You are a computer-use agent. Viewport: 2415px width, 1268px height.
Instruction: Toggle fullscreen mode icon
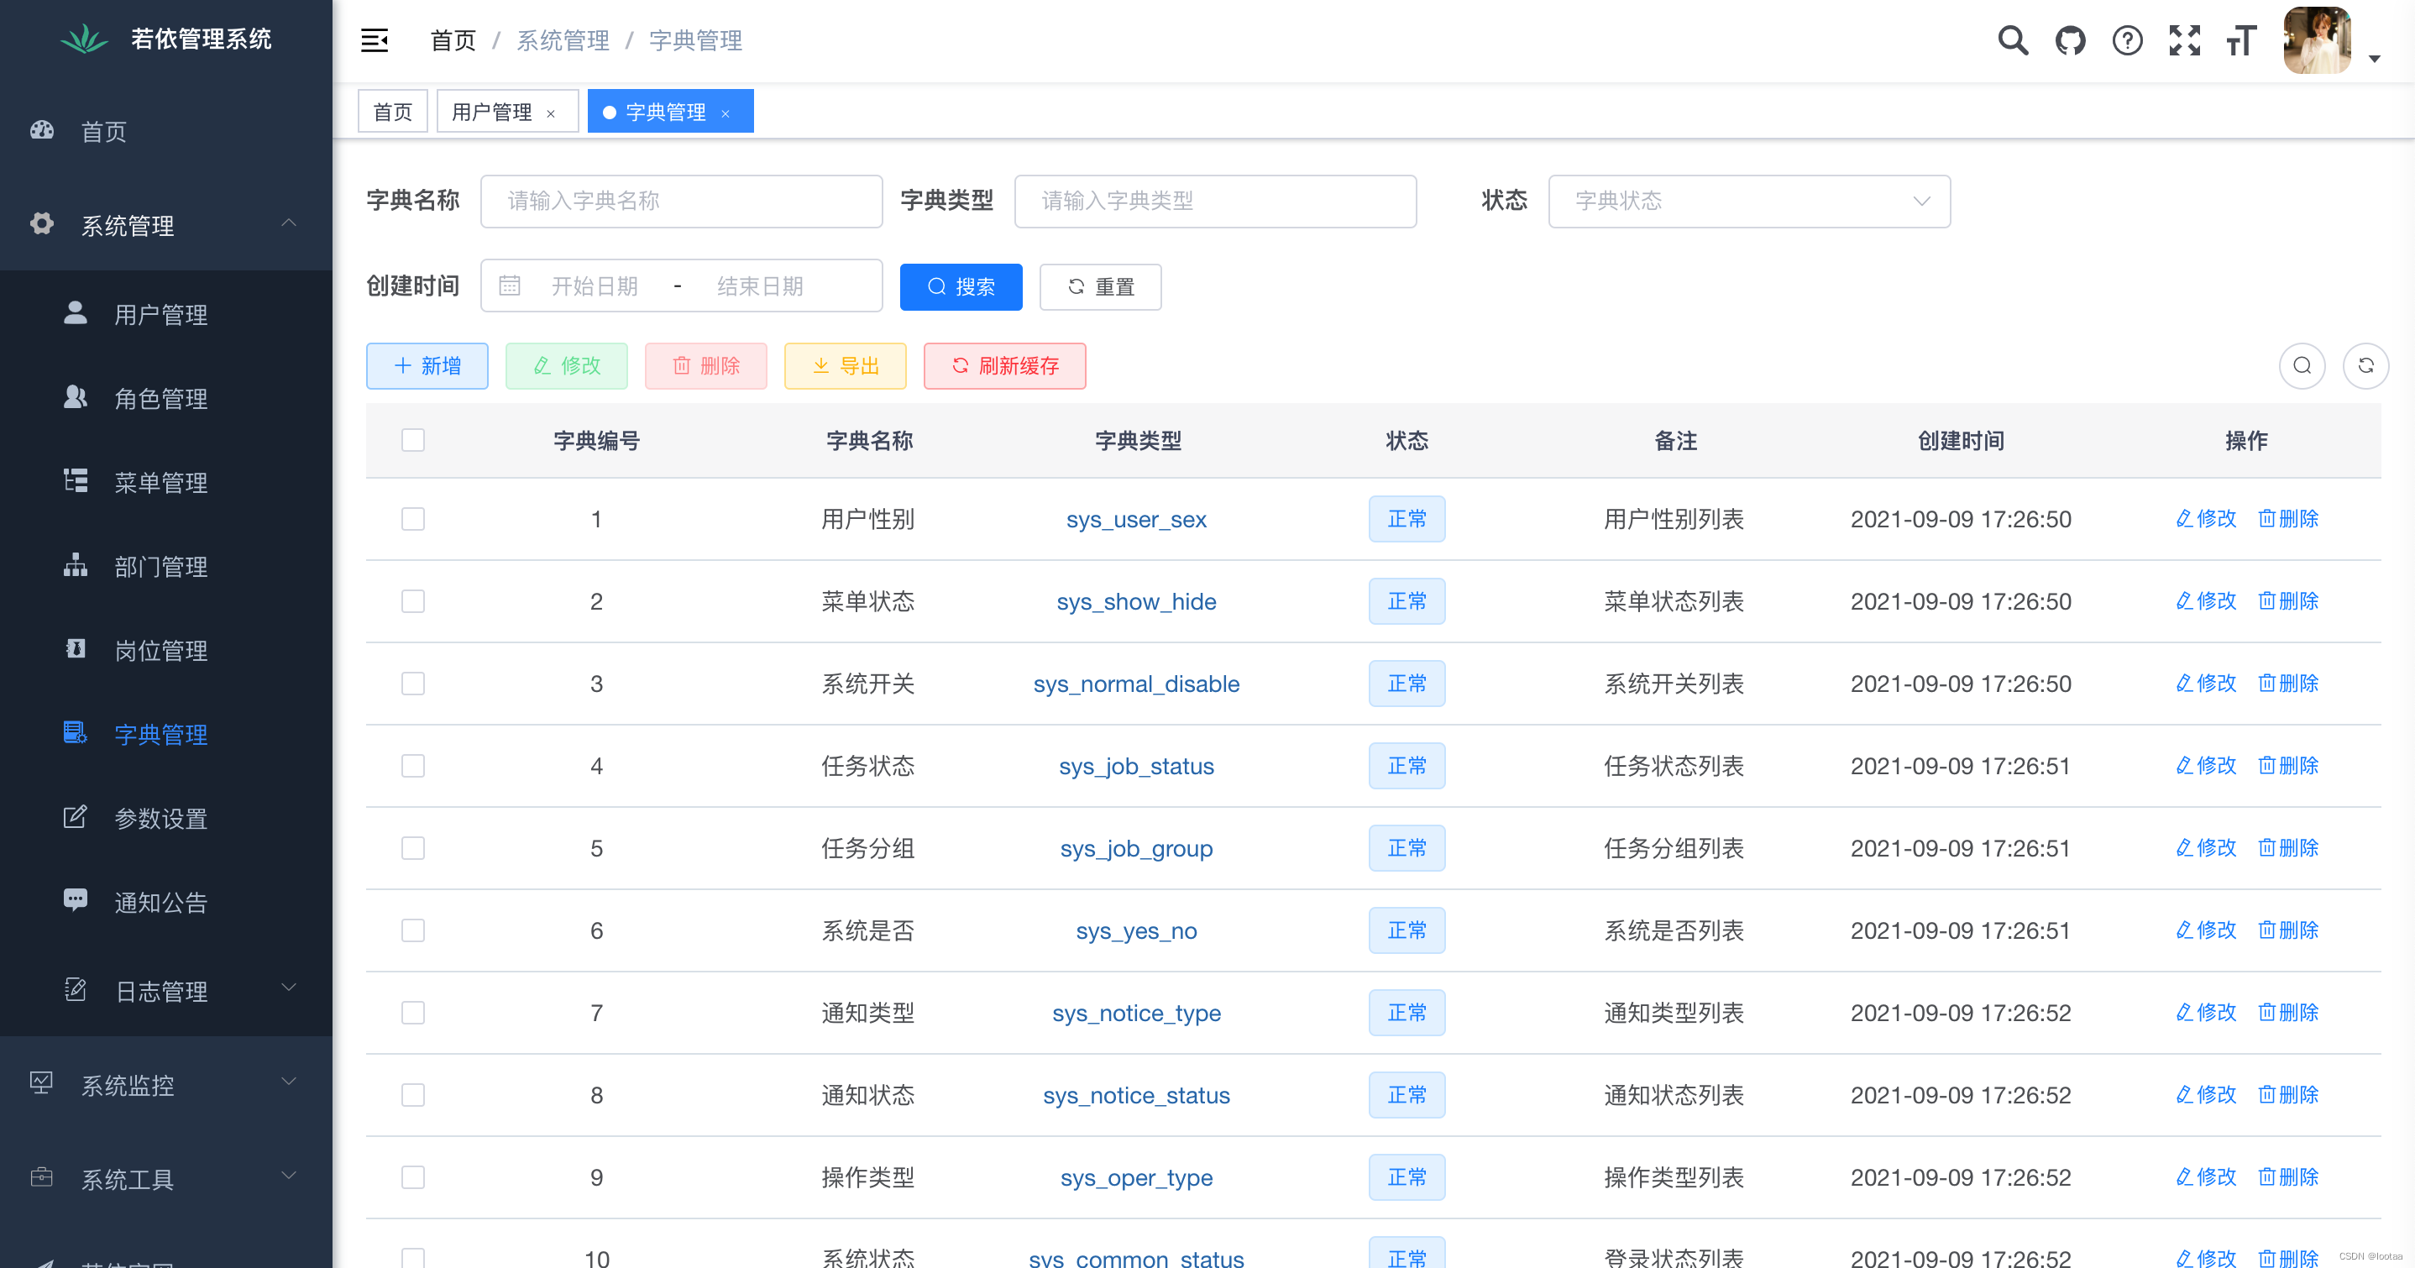(x=2183, y=40)
